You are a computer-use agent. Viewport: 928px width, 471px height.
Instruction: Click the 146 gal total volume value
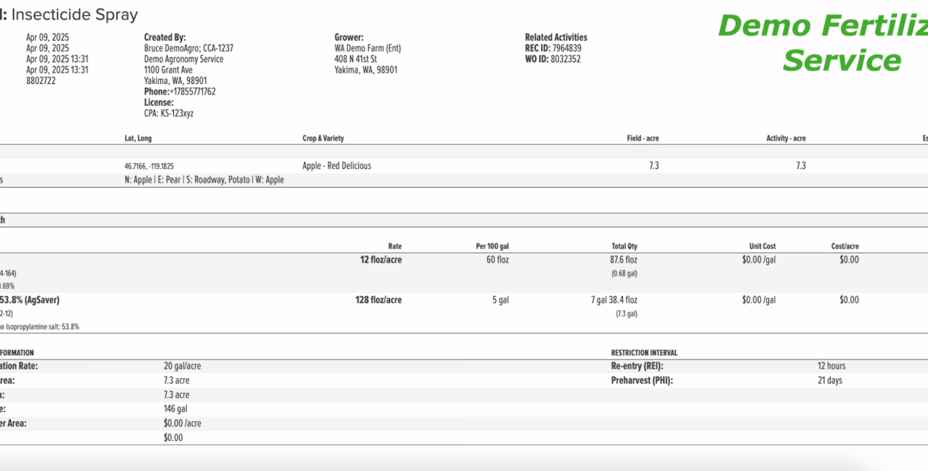click(175, 409)
